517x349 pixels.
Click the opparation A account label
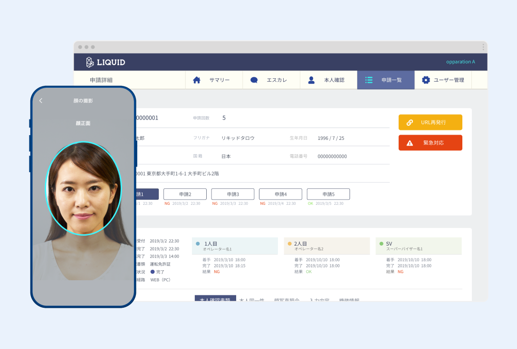tap(460, 62)
